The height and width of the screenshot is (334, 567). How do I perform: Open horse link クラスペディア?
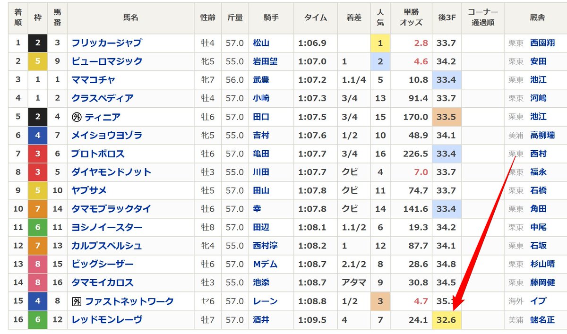point(102,98)
